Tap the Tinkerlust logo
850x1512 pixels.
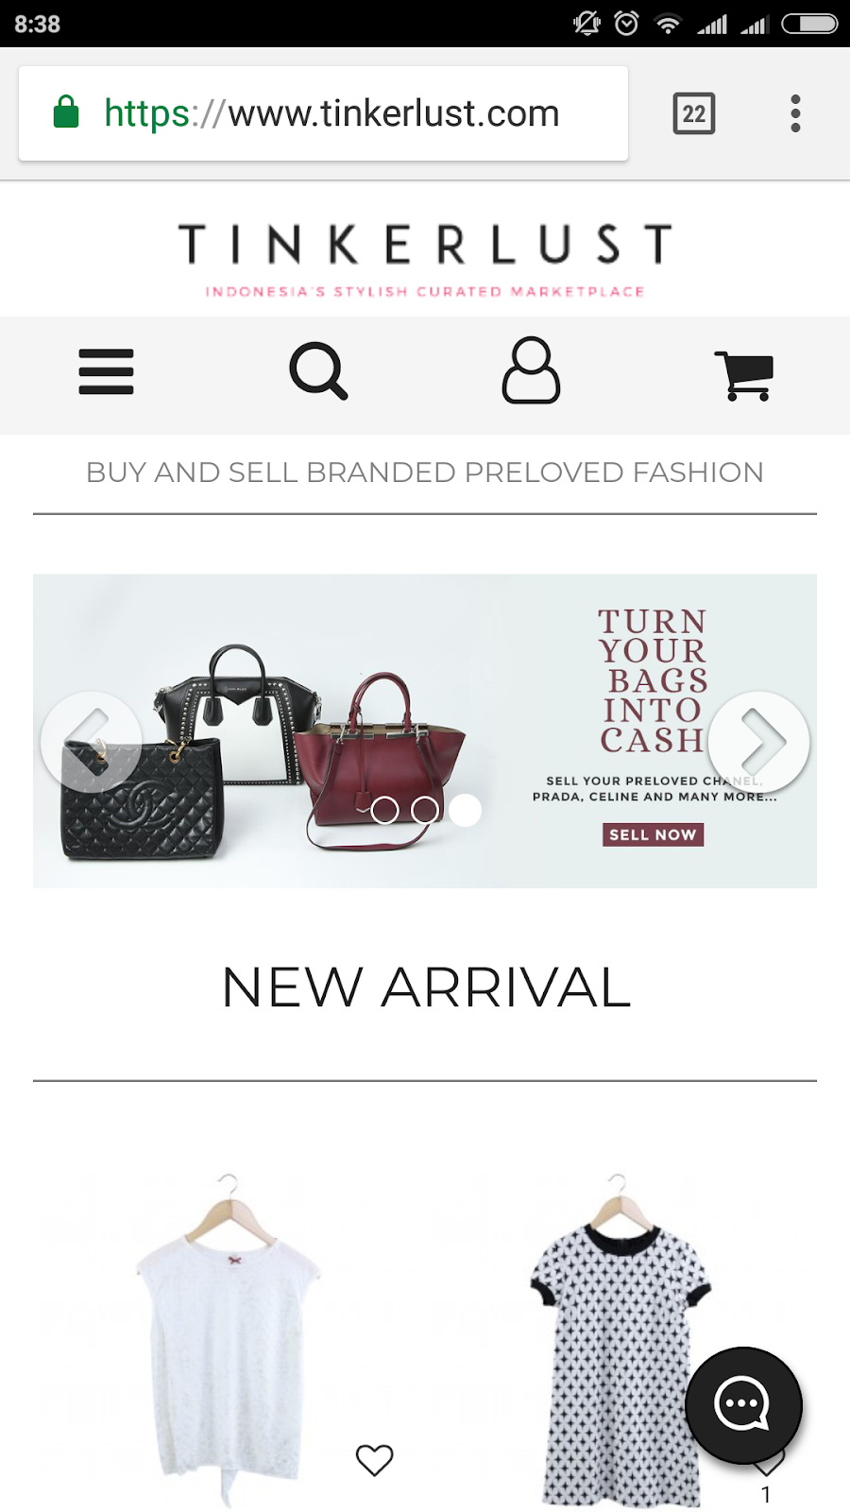click(425, 259)
